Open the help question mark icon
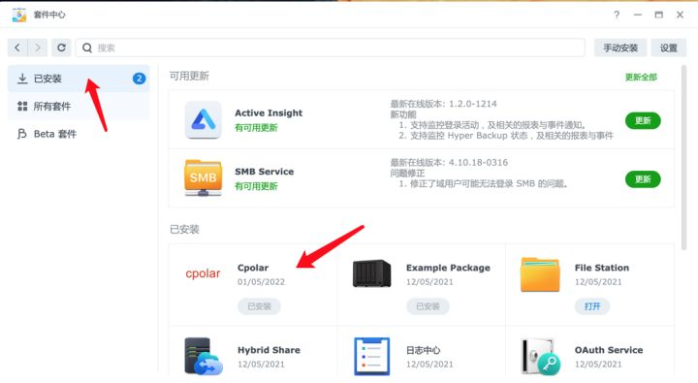The height and width of the screenshot is (383, 698). tap(617, 15)
